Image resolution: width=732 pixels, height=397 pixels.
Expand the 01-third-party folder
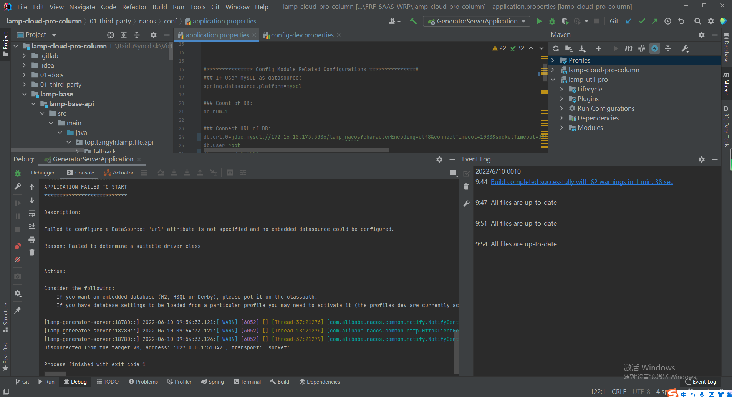click(24, 85)
